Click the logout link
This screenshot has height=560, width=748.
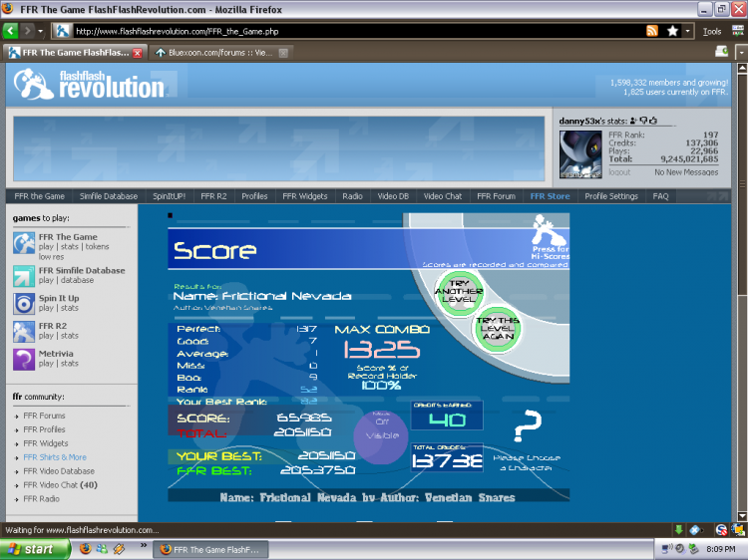point(619,172)
